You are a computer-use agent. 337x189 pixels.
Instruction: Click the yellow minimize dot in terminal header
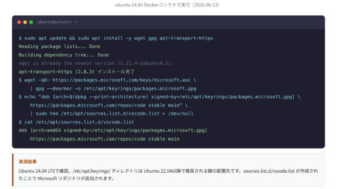25,22
